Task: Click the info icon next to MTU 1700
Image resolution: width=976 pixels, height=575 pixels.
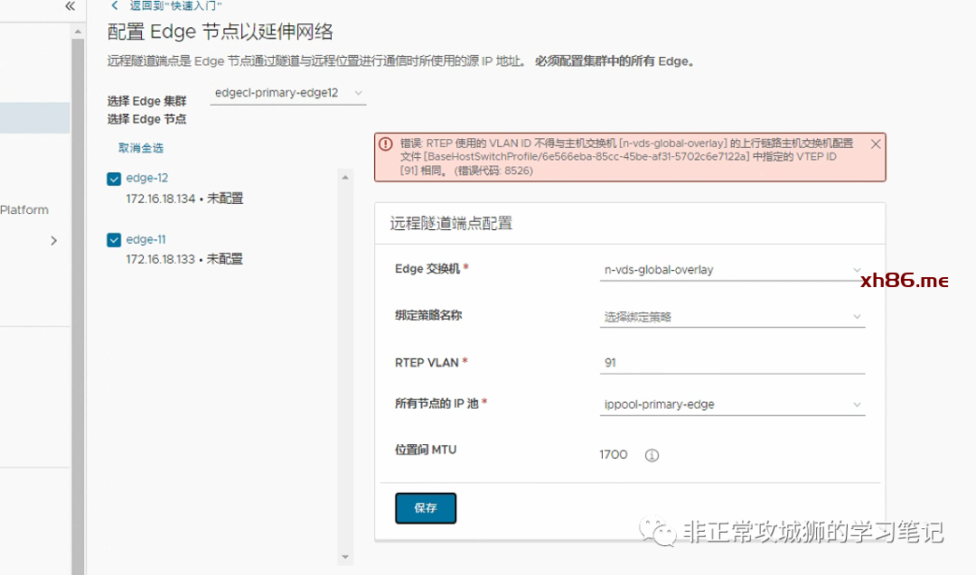Action: pos(652,455)
